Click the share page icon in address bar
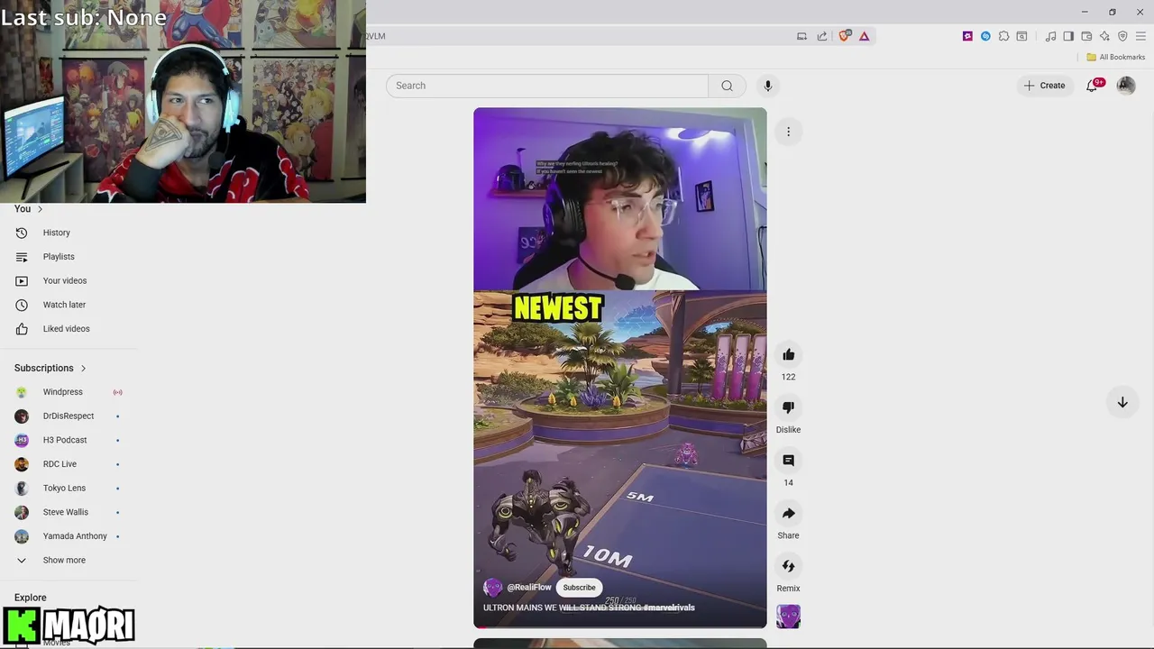This screenshot has height=649, width=1154. [822, 36]
